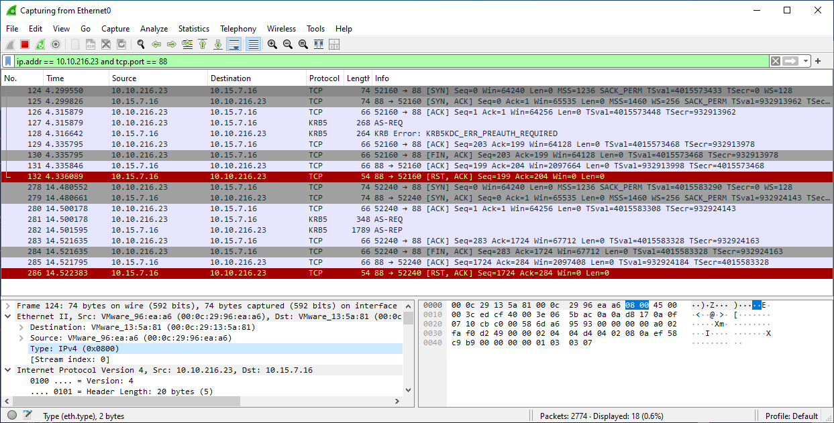Image resolution: width=834 pixels, height=423 pixels.
Task: Expand the Frame 124 tree node
Action: coord(8,306)
